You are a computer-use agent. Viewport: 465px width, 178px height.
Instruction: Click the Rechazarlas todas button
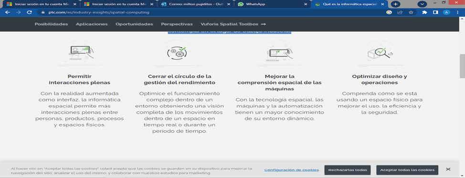tap(347, 170)
